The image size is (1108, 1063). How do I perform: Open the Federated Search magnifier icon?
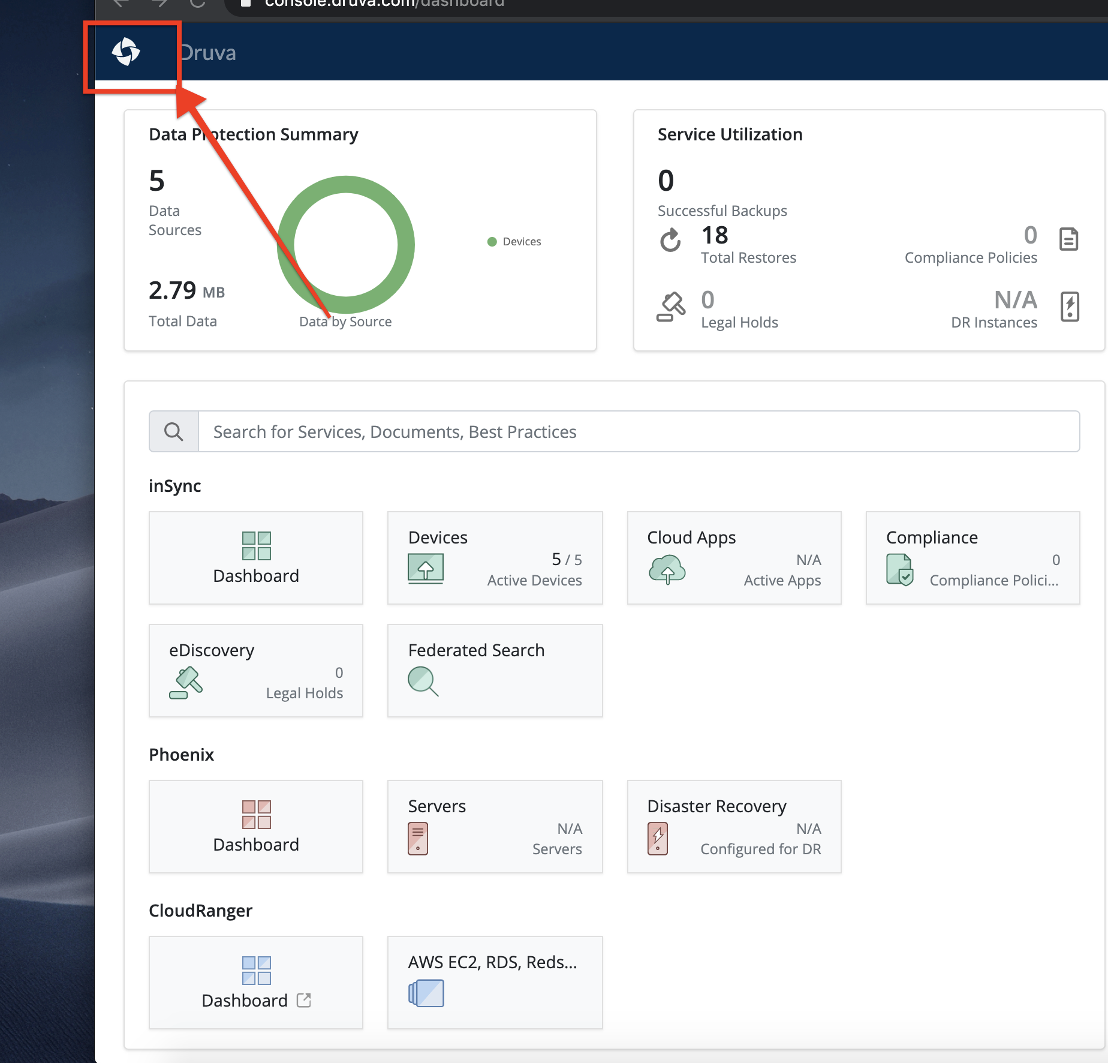pyautogui.click(x=423, y=682)
